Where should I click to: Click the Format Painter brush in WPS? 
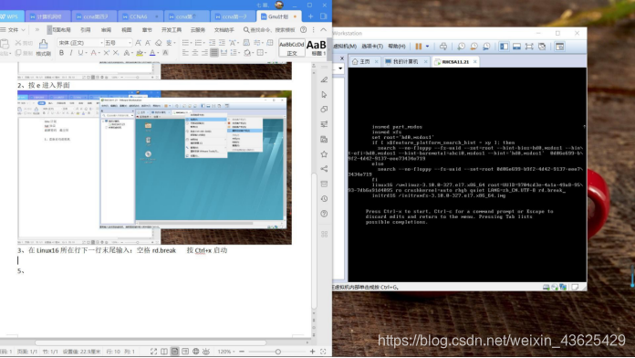43,47
